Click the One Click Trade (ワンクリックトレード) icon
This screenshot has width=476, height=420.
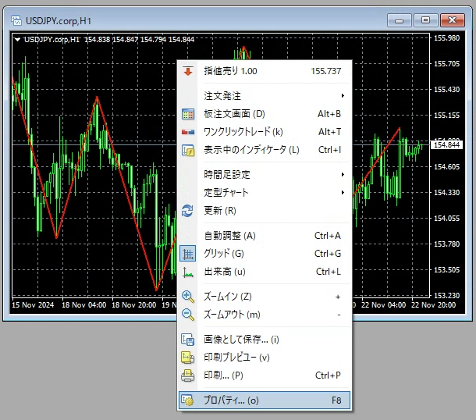tap(187, 132)
